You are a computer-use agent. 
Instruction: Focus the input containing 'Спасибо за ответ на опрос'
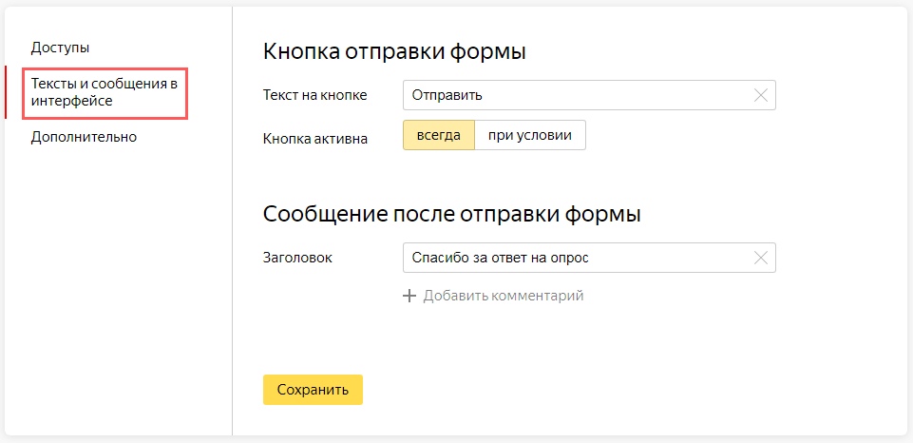click(x=570, y=258)
